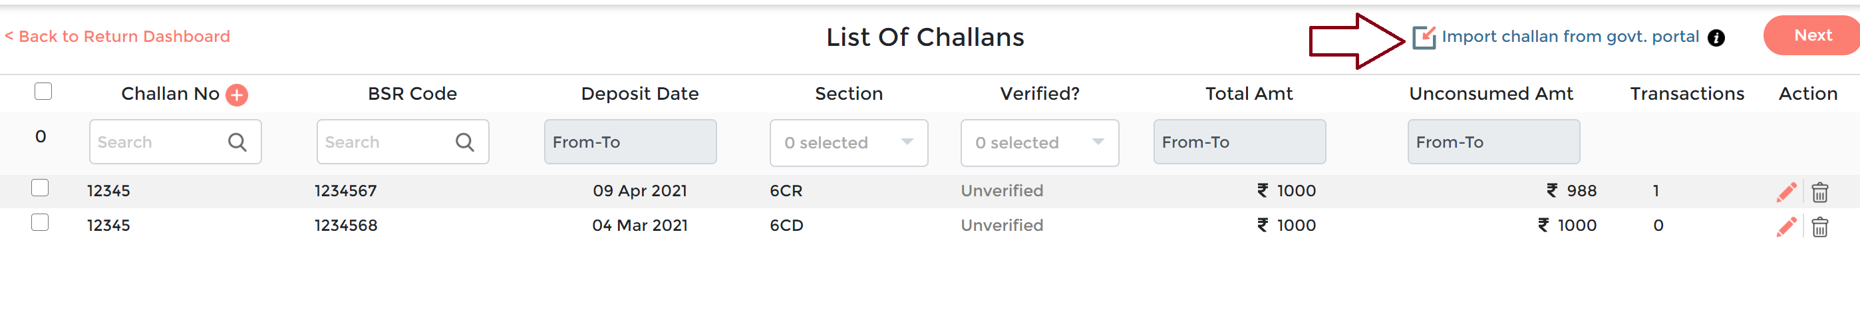Image resolution: width=1860 pixels, height=326 pixels.
Task: Go back to Return Dashboard
Action: (118, 37)
